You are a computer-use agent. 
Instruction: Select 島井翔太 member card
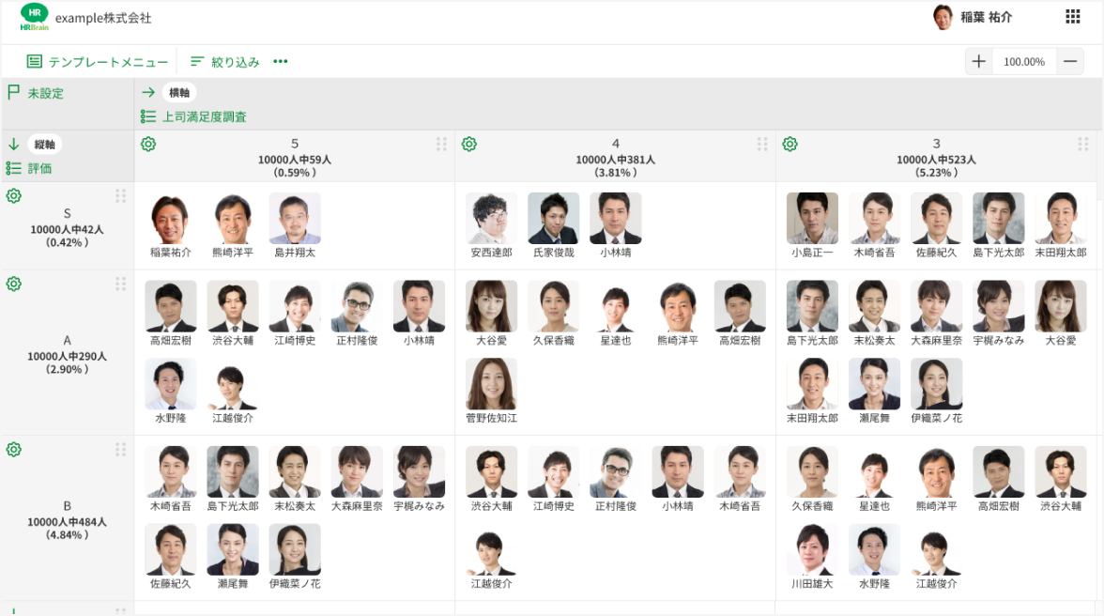(295, 225)
